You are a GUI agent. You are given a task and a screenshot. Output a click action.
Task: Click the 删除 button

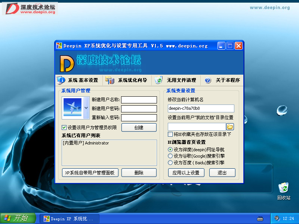(x=139, y=172)
